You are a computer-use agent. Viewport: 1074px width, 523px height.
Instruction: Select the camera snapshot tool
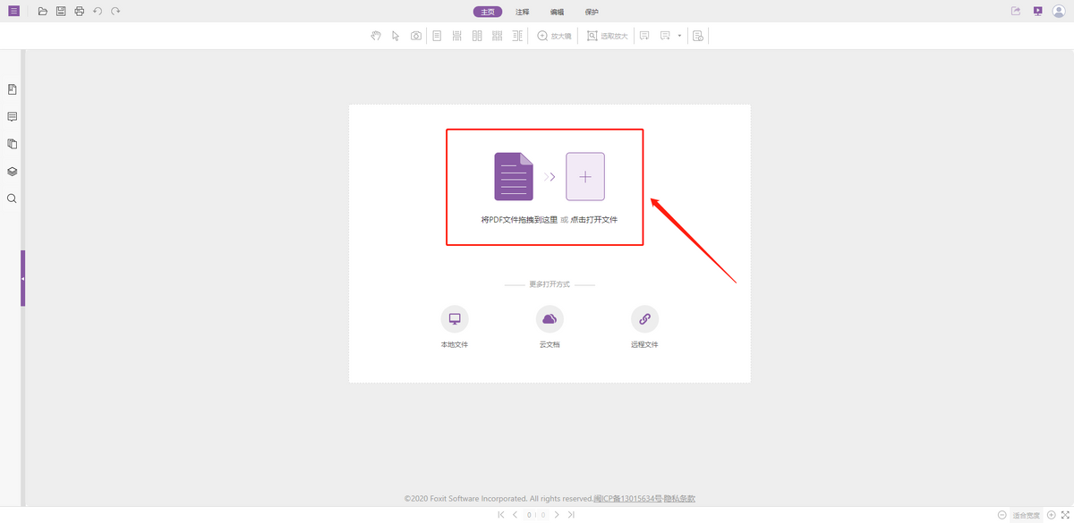[x=416, y=36]
